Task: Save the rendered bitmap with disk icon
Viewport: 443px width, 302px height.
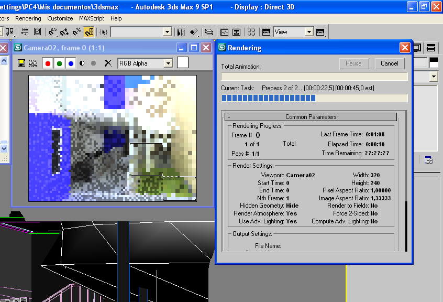Action: coord(21,63)
